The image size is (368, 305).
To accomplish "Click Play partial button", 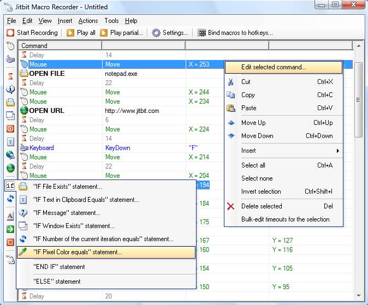I will point(121,33).
